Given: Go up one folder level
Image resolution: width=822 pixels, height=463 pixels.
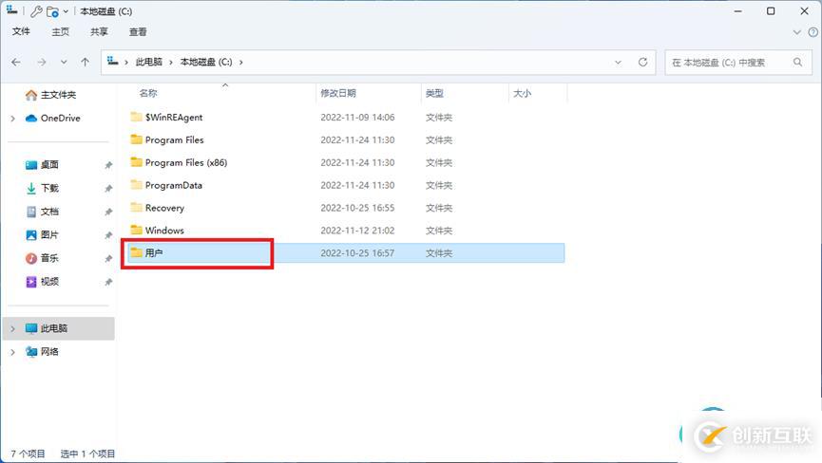Looking at the screenshot, I should [x=85, y=63].
